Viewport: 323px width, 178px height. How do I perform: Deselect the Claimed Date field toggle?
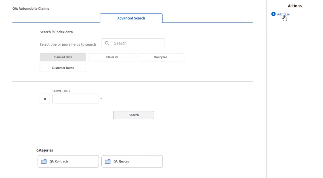[63, 57]
